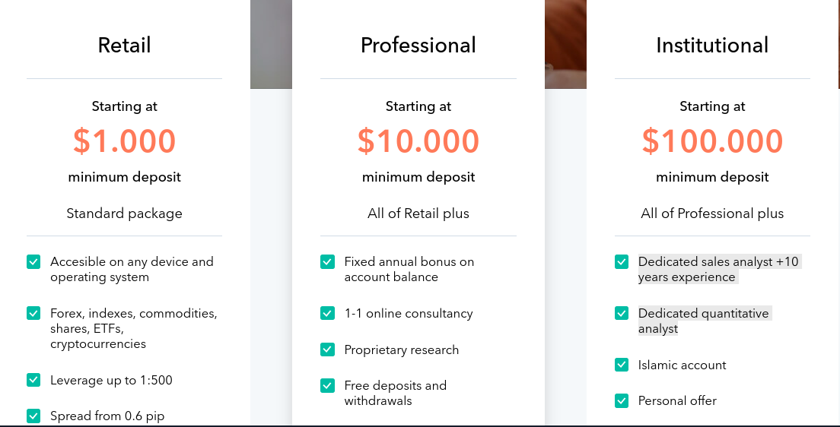Click the $10.000 minimum deposit price

click(x=418, y=141)
